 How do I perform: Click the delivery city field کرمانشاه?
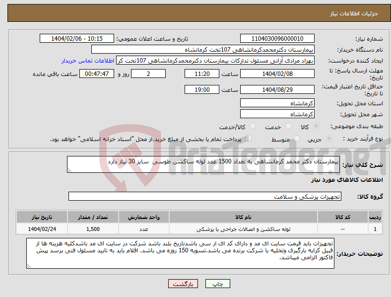(277, 114)
